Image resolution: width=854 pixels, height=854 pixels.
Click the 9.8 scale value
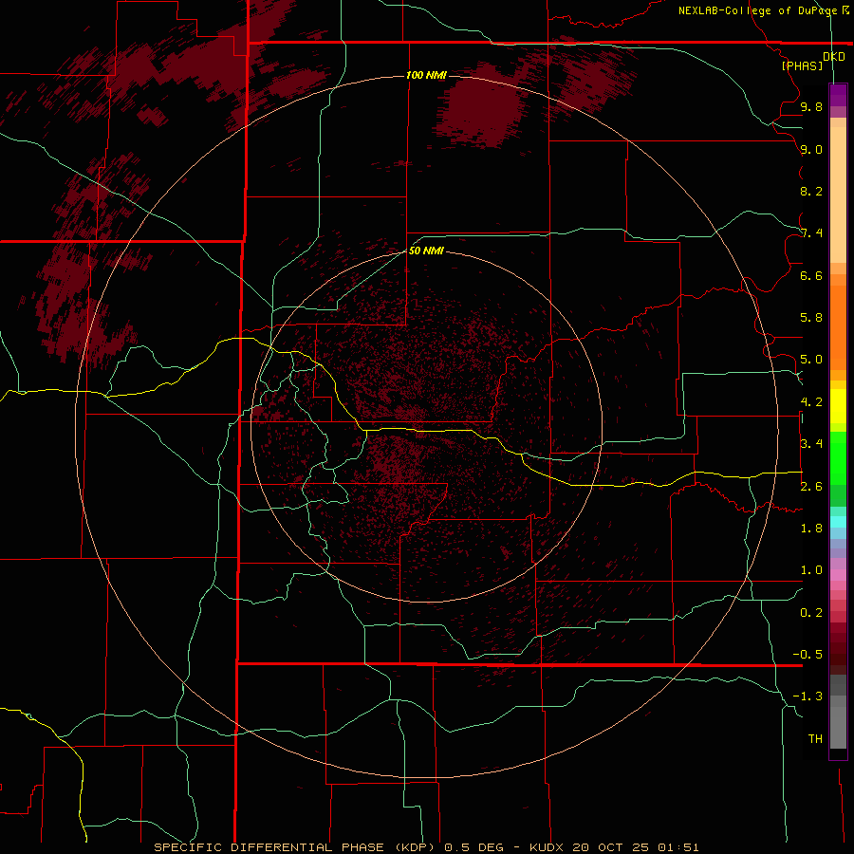(x=811, y=106)
